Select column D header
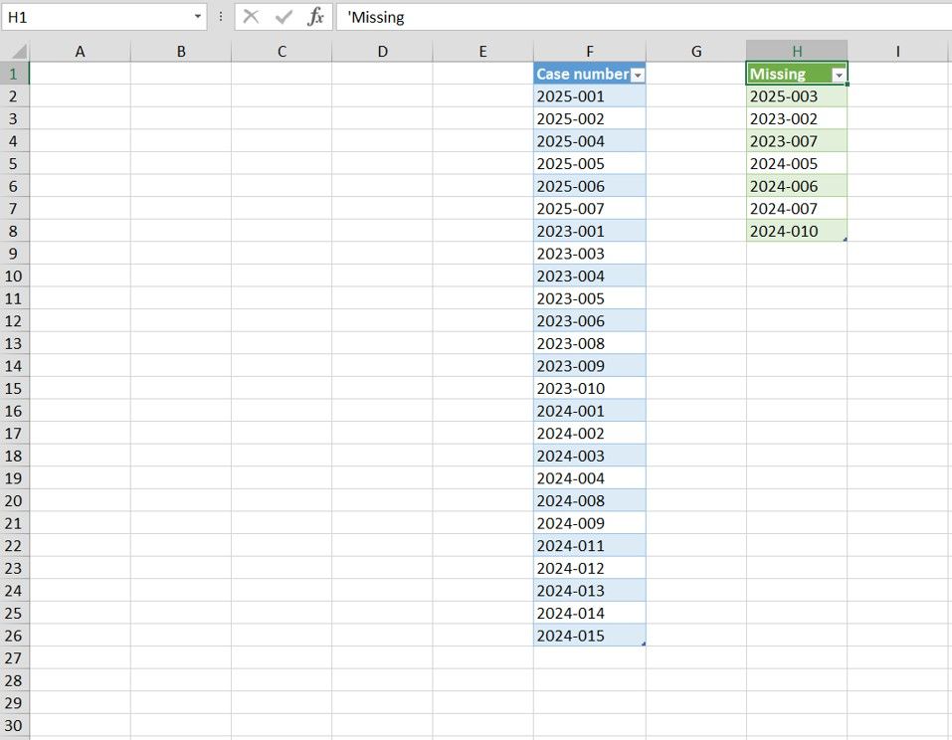The height and width of the screenshot is (740, 952). coord(383,52)
